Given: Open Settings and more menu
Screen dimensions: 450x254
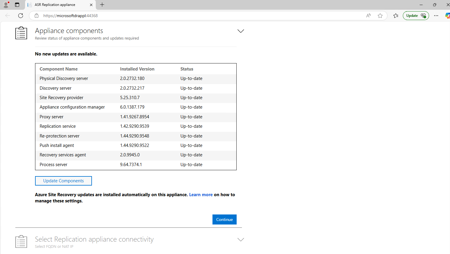Looking at the screenshot, I should coord(436,16).
